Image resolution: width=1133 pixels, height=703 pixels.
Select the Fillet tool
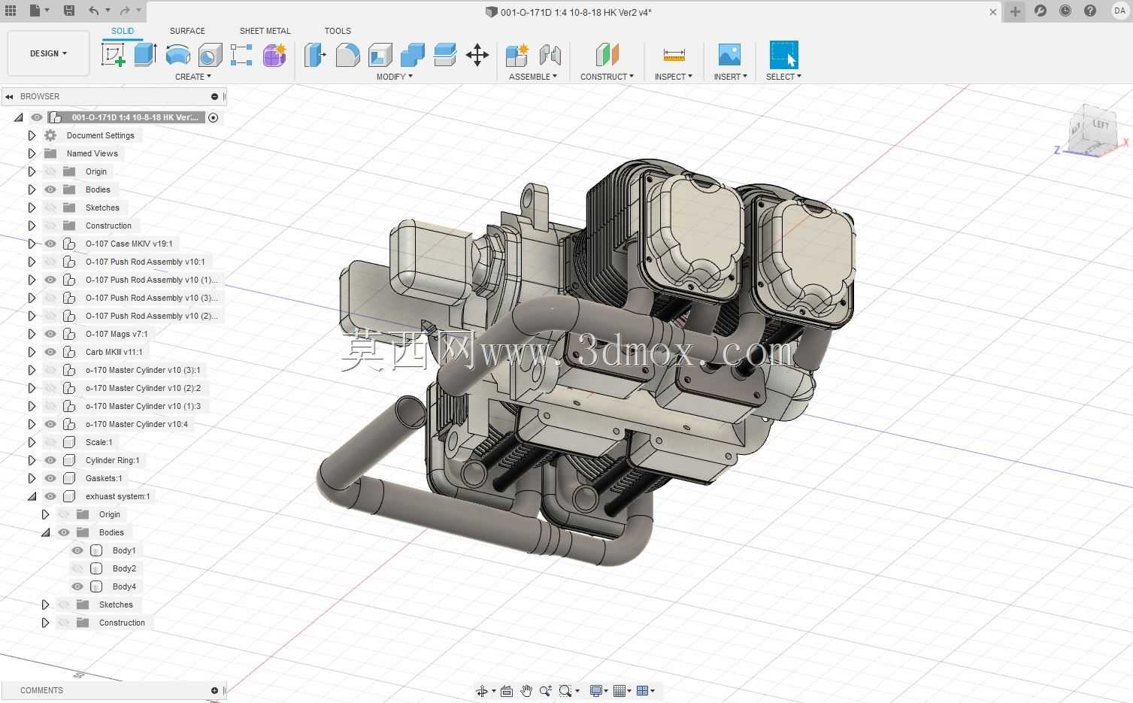tap(347, 55)
